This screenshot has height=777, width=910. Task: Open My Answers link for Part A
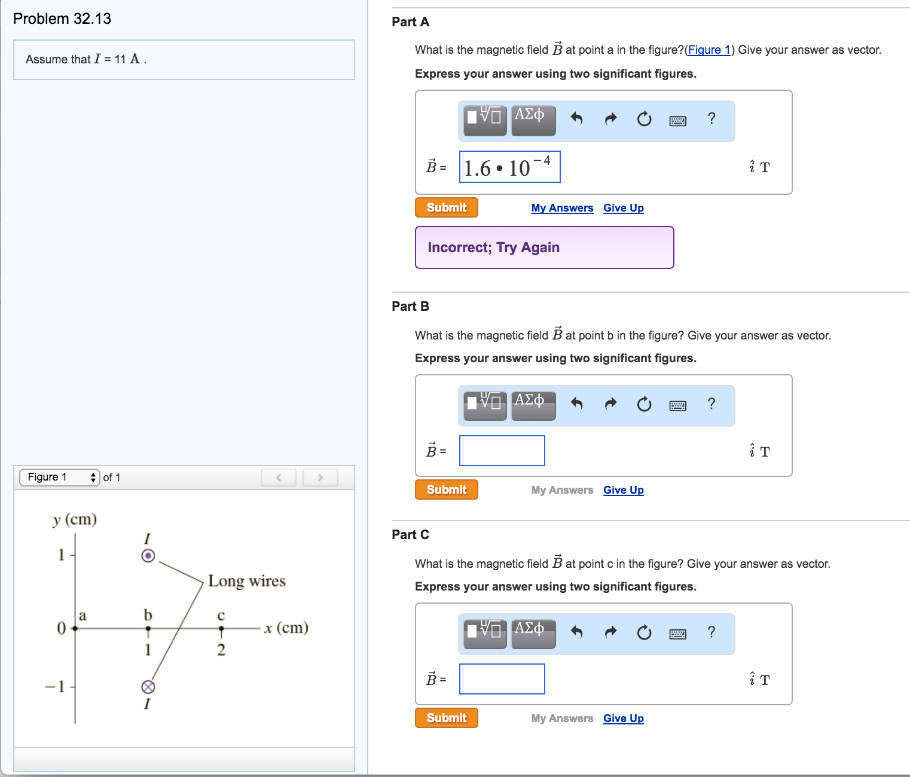(x=562, y=208)
